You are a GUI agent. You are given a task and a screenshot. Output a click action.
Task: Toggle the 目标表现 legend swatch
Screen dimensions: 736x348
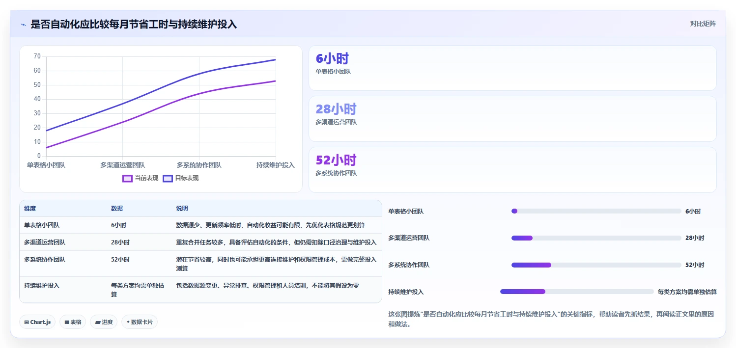[168, 178]
